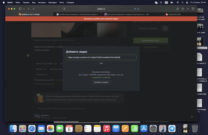Viewport: 208px width, 135px height.
Task: Add a new tab with the plus icon
Action: pyautogui.click(x=188, y=9)
